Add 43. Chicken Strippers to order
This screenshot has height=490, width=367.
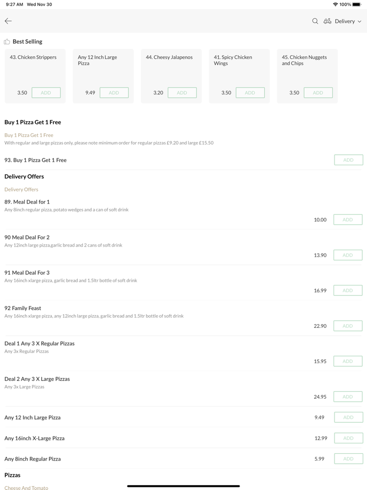click(x=46, y=93)
